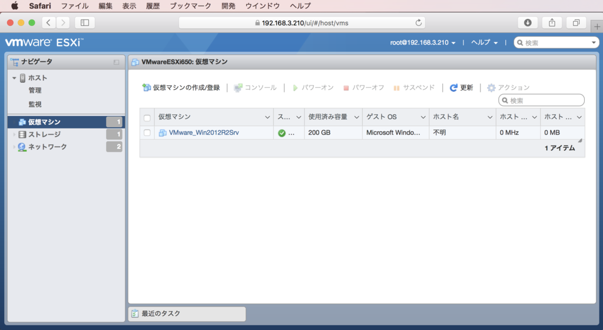The image size is (603, 330).
Task: Show Safari downloads
Action: (x=528, y=23)
